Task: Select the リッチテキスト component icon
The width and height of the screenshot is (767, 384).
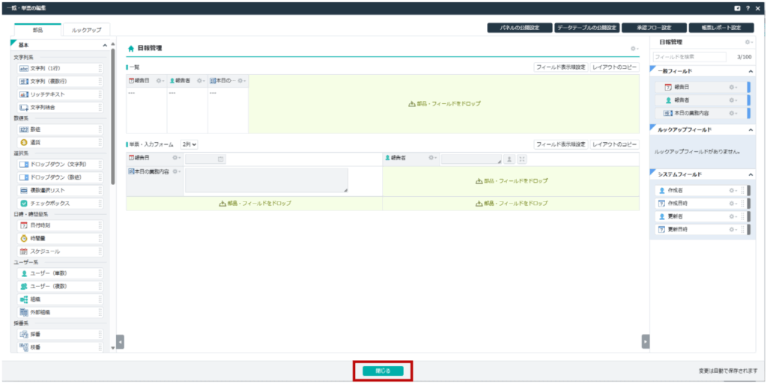Action: (23, 94)
